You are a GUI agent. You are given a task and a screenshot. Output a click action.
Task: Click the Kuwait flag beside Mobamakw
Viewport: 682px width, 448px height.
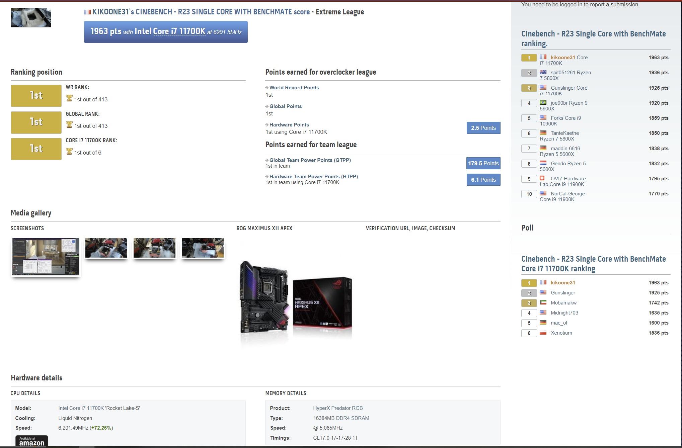tap(543, 302)
